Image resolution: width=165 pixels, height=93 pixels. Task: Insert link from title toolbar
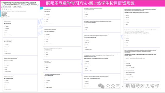coord(9,9)
